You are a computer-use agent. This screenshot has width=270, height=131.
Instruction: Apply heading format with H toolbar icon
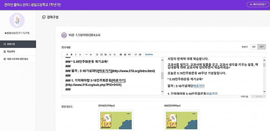point(67,55)
